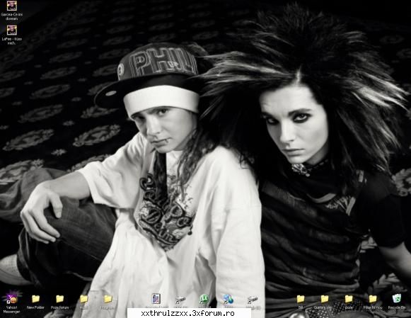Viewport: 411px width, 318px height.
Task: Click the 'Poze forum' label text
Action: coord(59,307)
